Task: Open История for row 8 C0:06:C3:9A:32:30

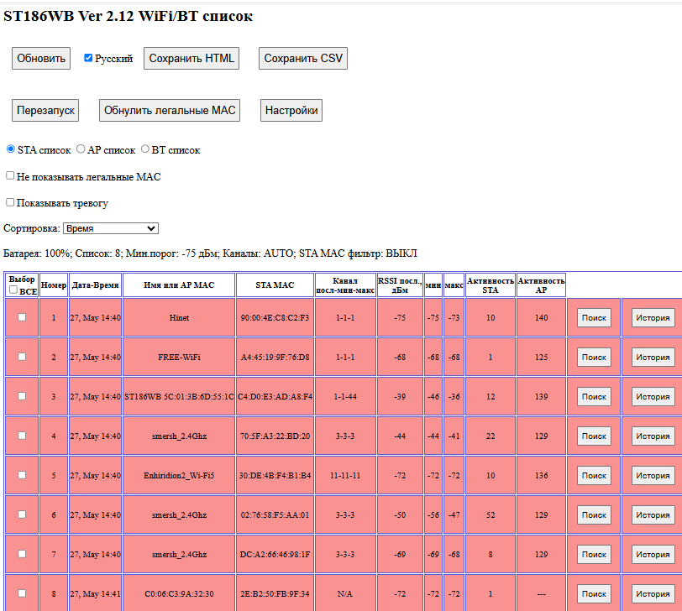Action: (x=653, y=593)
